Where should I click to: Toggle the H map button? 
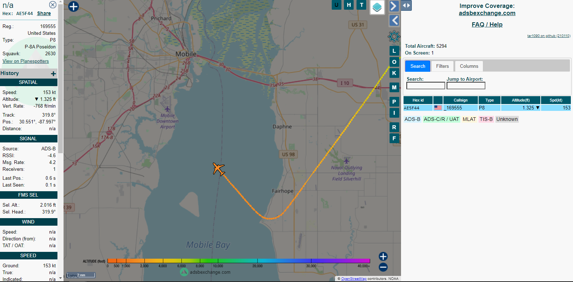pos(349,5)
